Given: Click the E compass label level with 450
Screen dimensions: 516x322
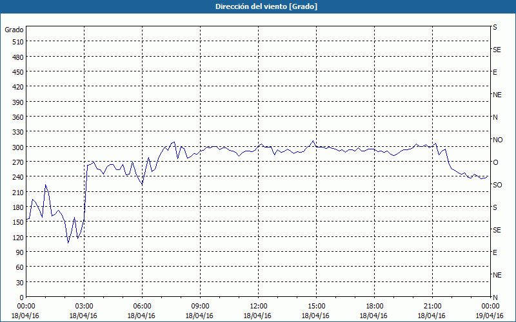Looking at the screenshot, I should (495, 72).
